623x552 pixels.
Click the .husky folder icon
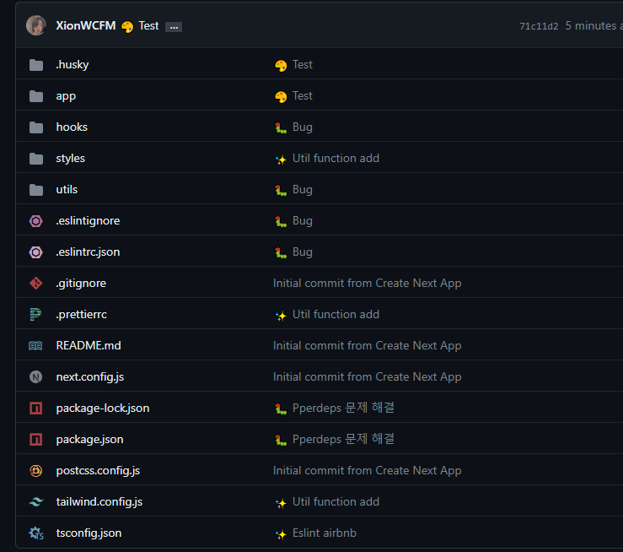point(36,65)
